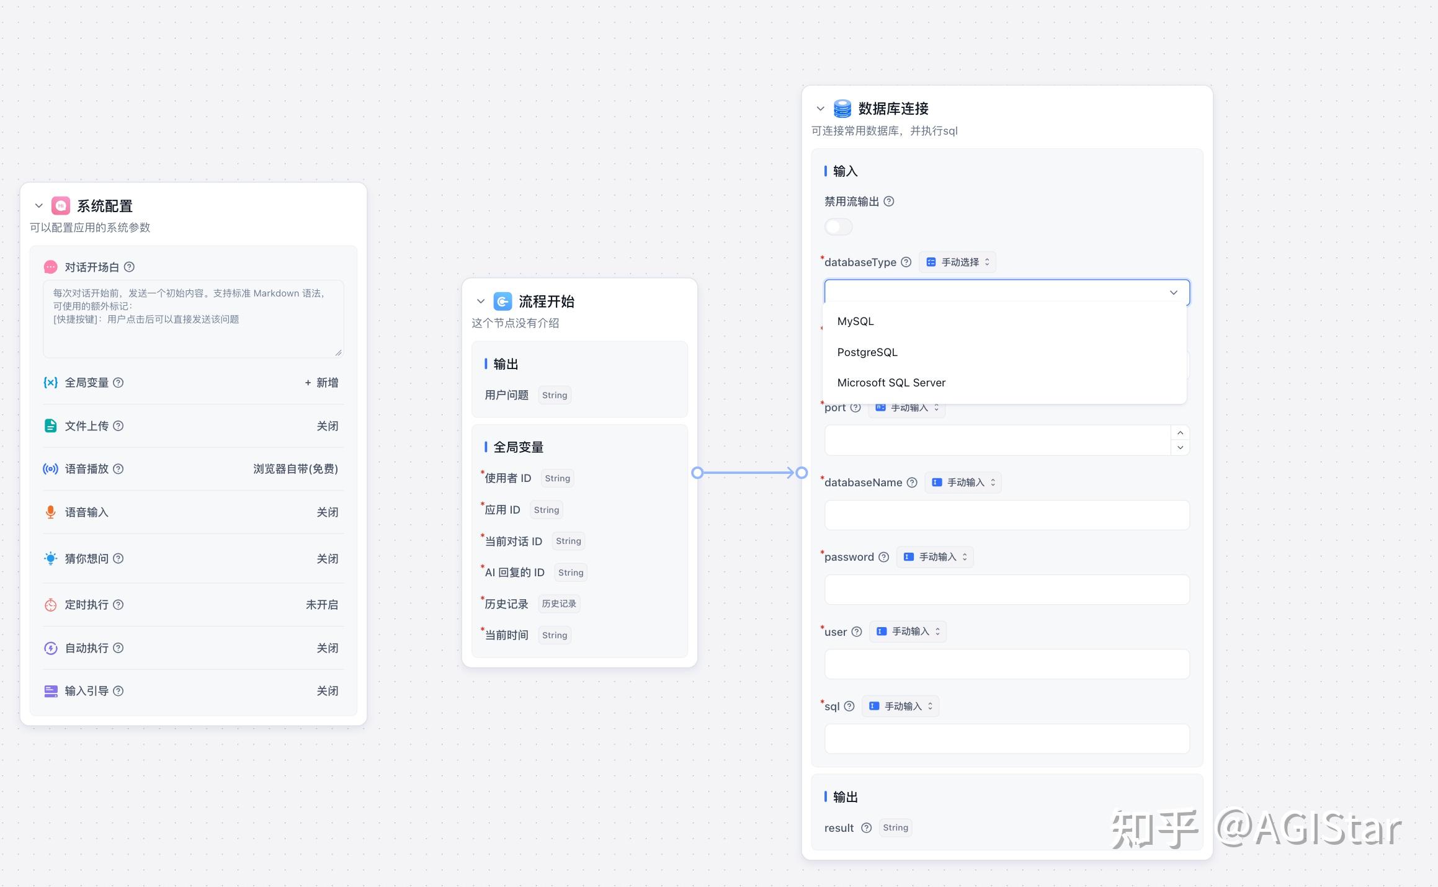The height and width of the screenshot is (887, 1438).
Task: Click the 流程开始 node icon
Action: 502,301
